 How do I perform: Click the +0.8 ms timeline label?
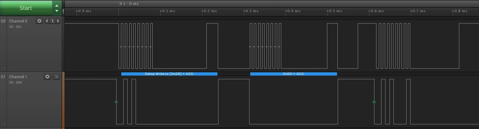coord(460,11)
